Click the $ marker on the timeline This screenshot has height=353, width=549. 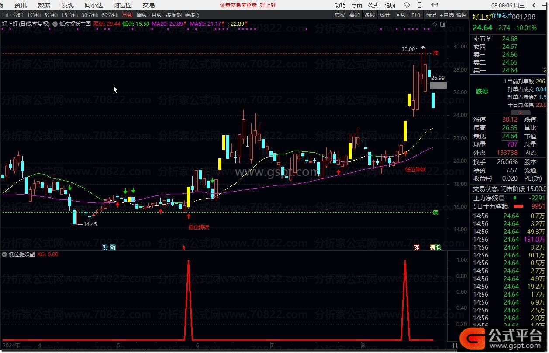(x=184, y=247)
